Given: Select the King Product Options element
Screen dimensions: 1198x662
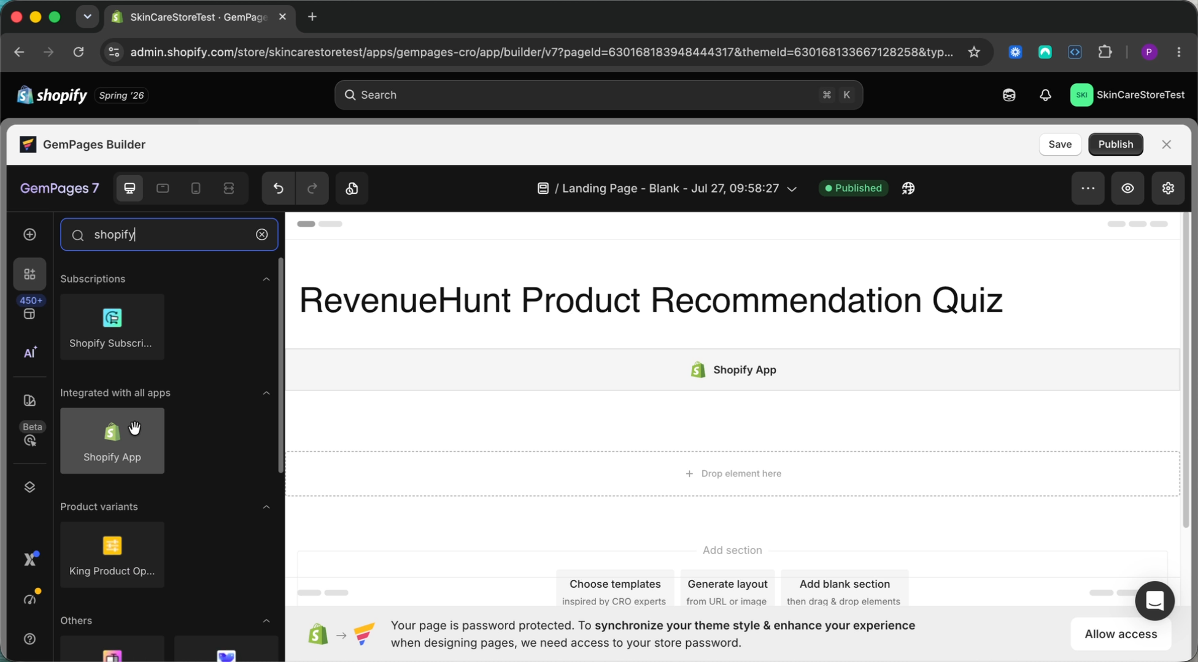Looking at the screenshot, I should [112, 555].
